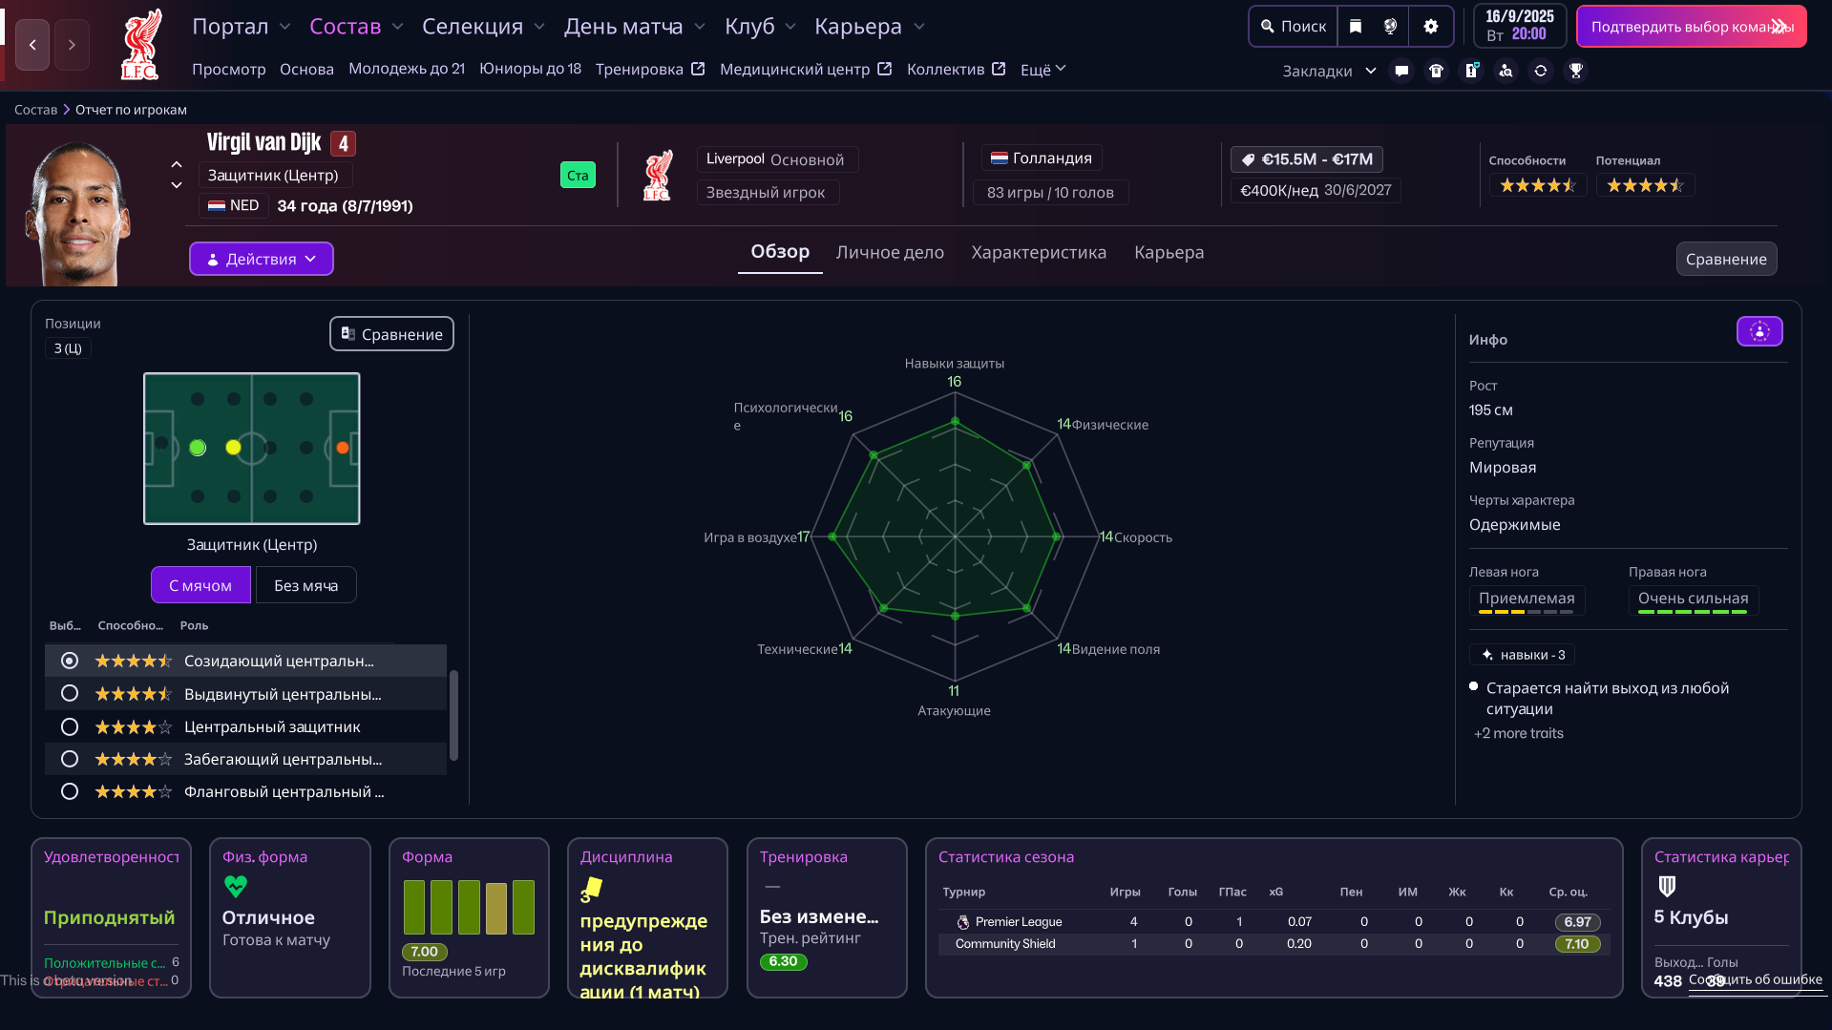Viewport: 1832px width, 1030px height.
Task: Open the Основа squad submenu
Action: tap(306, 69)
